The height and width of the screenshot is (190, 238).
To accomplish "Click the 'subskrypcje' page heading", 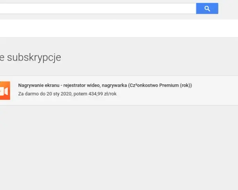I will 34,57.
